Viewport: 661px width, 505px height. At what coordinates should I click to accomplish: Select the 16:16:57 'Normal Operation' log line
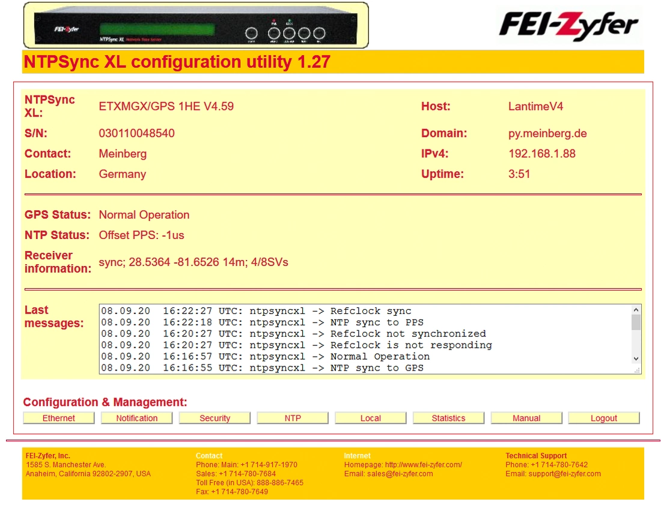[x=265, y=356]
